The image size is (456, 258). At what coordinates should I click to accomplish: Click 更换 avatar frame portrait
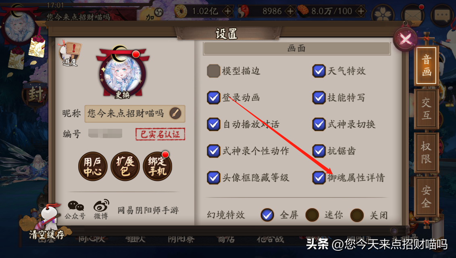[123, 72]
